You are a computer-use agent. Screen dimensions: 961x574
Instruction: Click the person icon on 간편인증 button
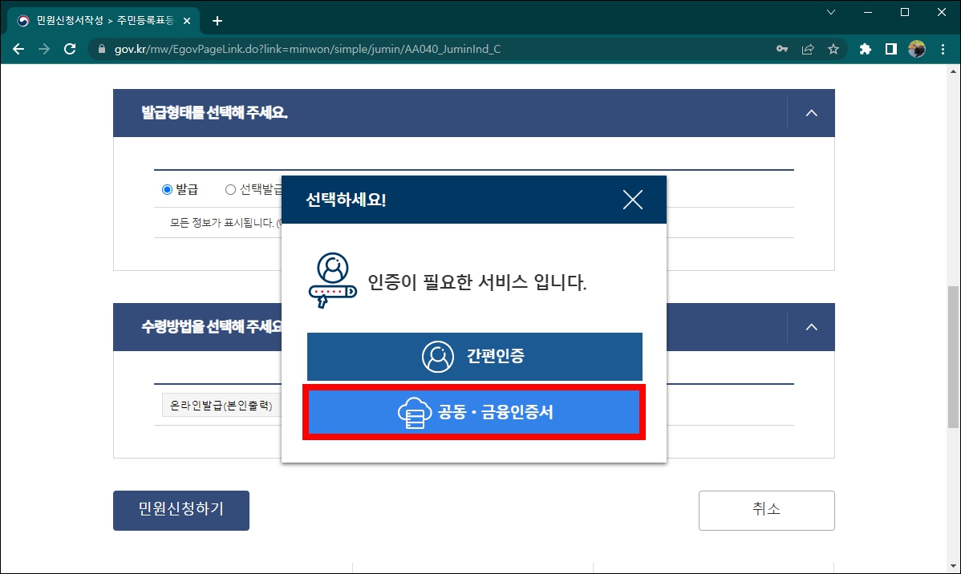coord(437,357)
